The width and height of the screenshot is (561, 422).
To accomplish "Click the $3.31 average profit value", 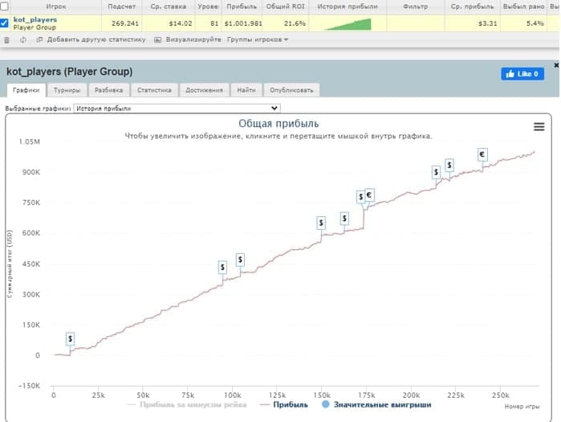I will tap(488, 23).
